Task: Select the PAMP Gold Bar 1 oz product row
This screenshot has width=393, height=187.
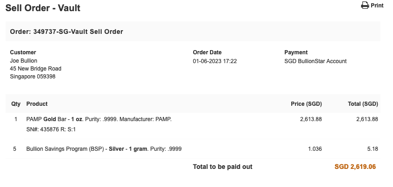Action: point(193,125)
